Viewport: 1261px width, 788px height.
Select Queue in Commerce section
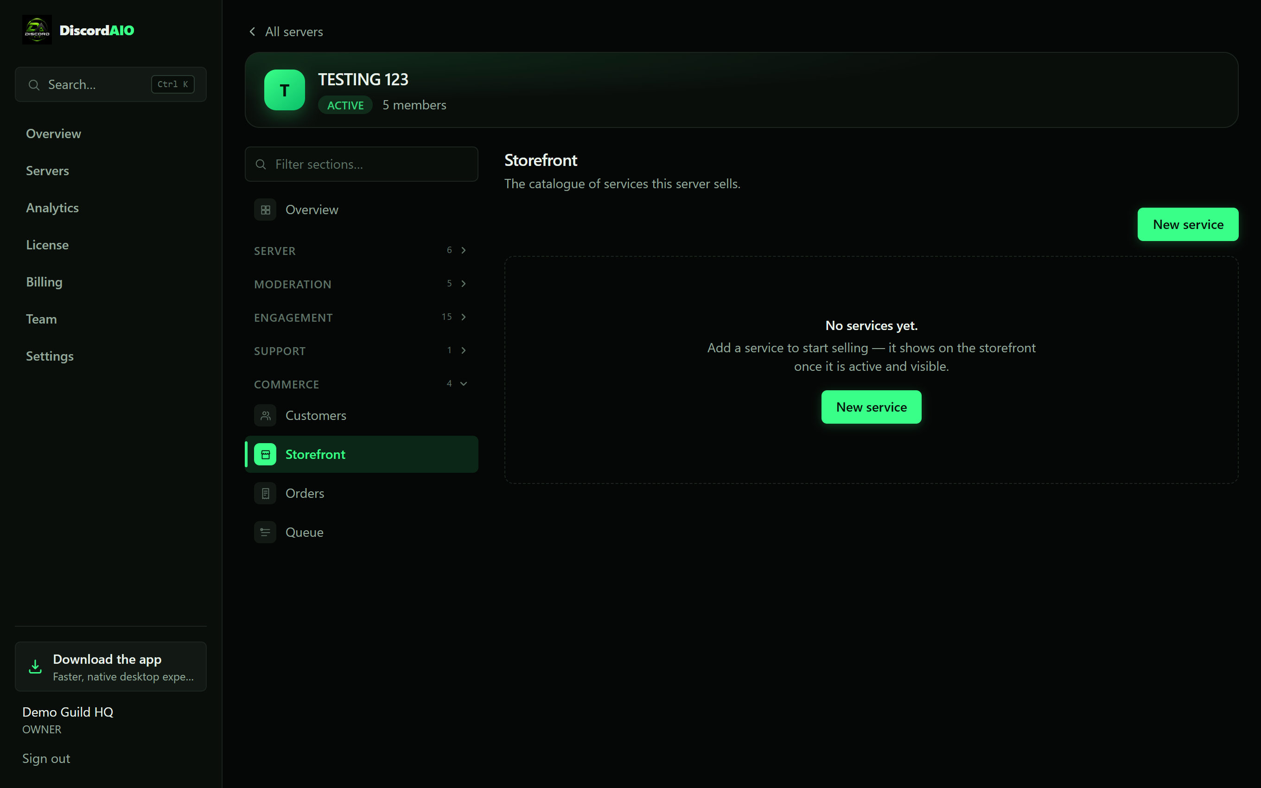click(x=361, y=532)
